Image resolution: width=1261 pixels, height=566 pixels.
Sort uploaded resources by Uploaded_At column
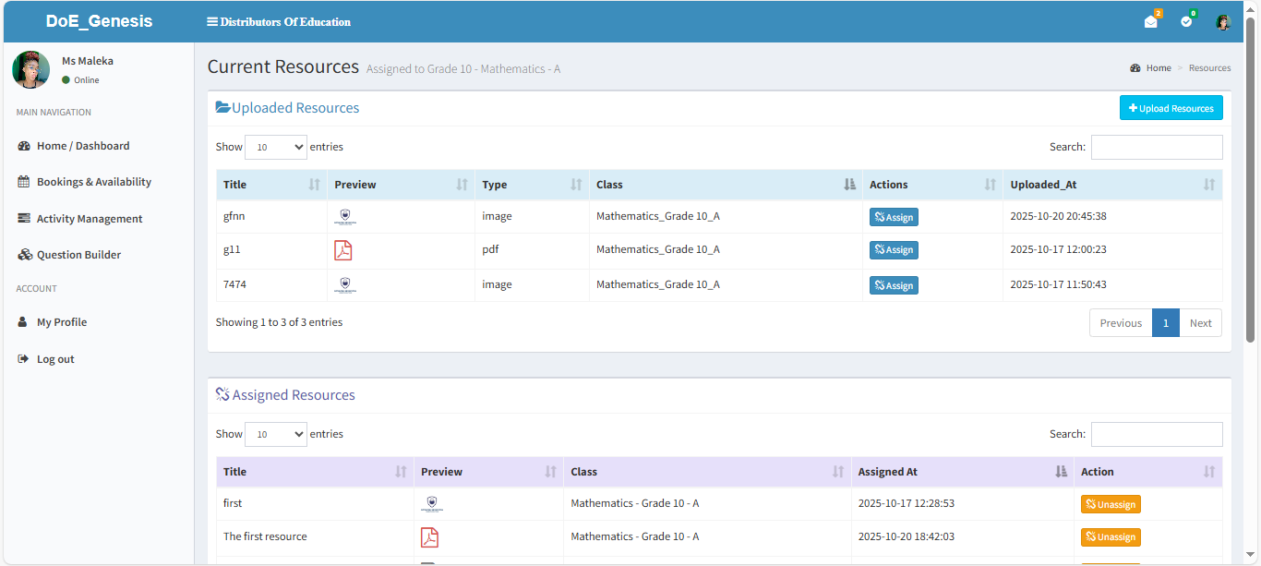tap(1111, 185)
